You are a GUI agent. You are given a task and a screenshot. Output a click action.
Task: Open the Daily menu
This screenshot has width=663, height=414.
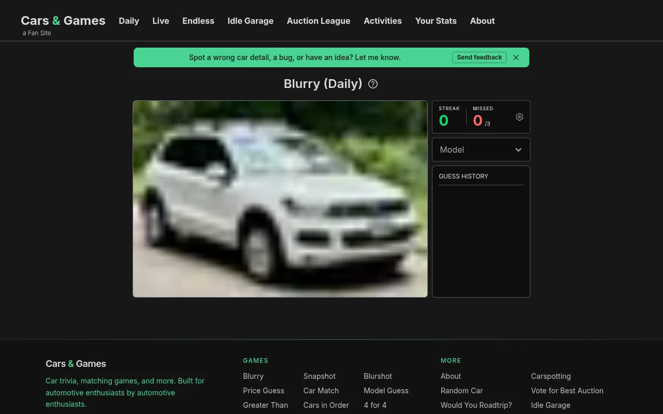tap(129, 21)
